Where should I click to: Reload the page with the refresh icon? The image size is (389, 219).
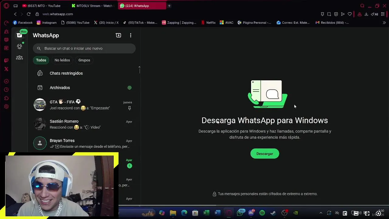(x=29, y=14)
